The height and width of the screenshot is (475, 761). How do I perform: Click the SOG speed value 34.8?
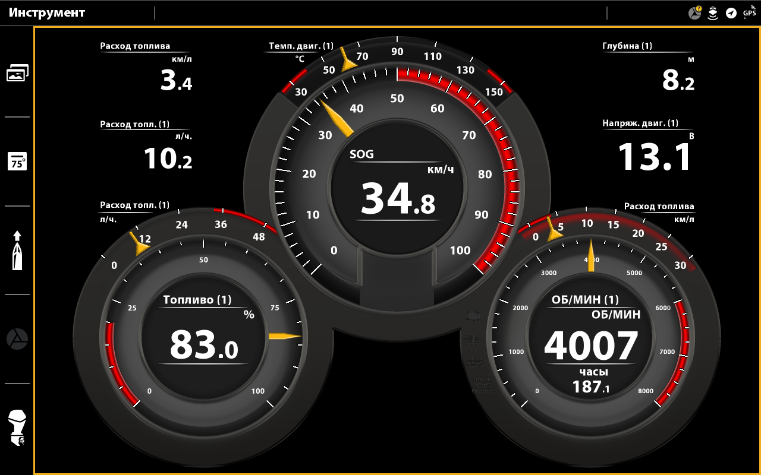point(398,198)
